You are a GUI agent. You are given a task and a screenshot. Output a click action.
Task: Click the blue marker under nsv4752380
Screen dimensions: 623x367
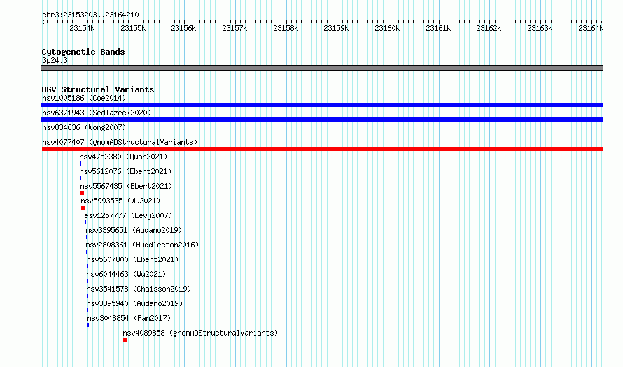pyautogui.click(x=80, y=164)
